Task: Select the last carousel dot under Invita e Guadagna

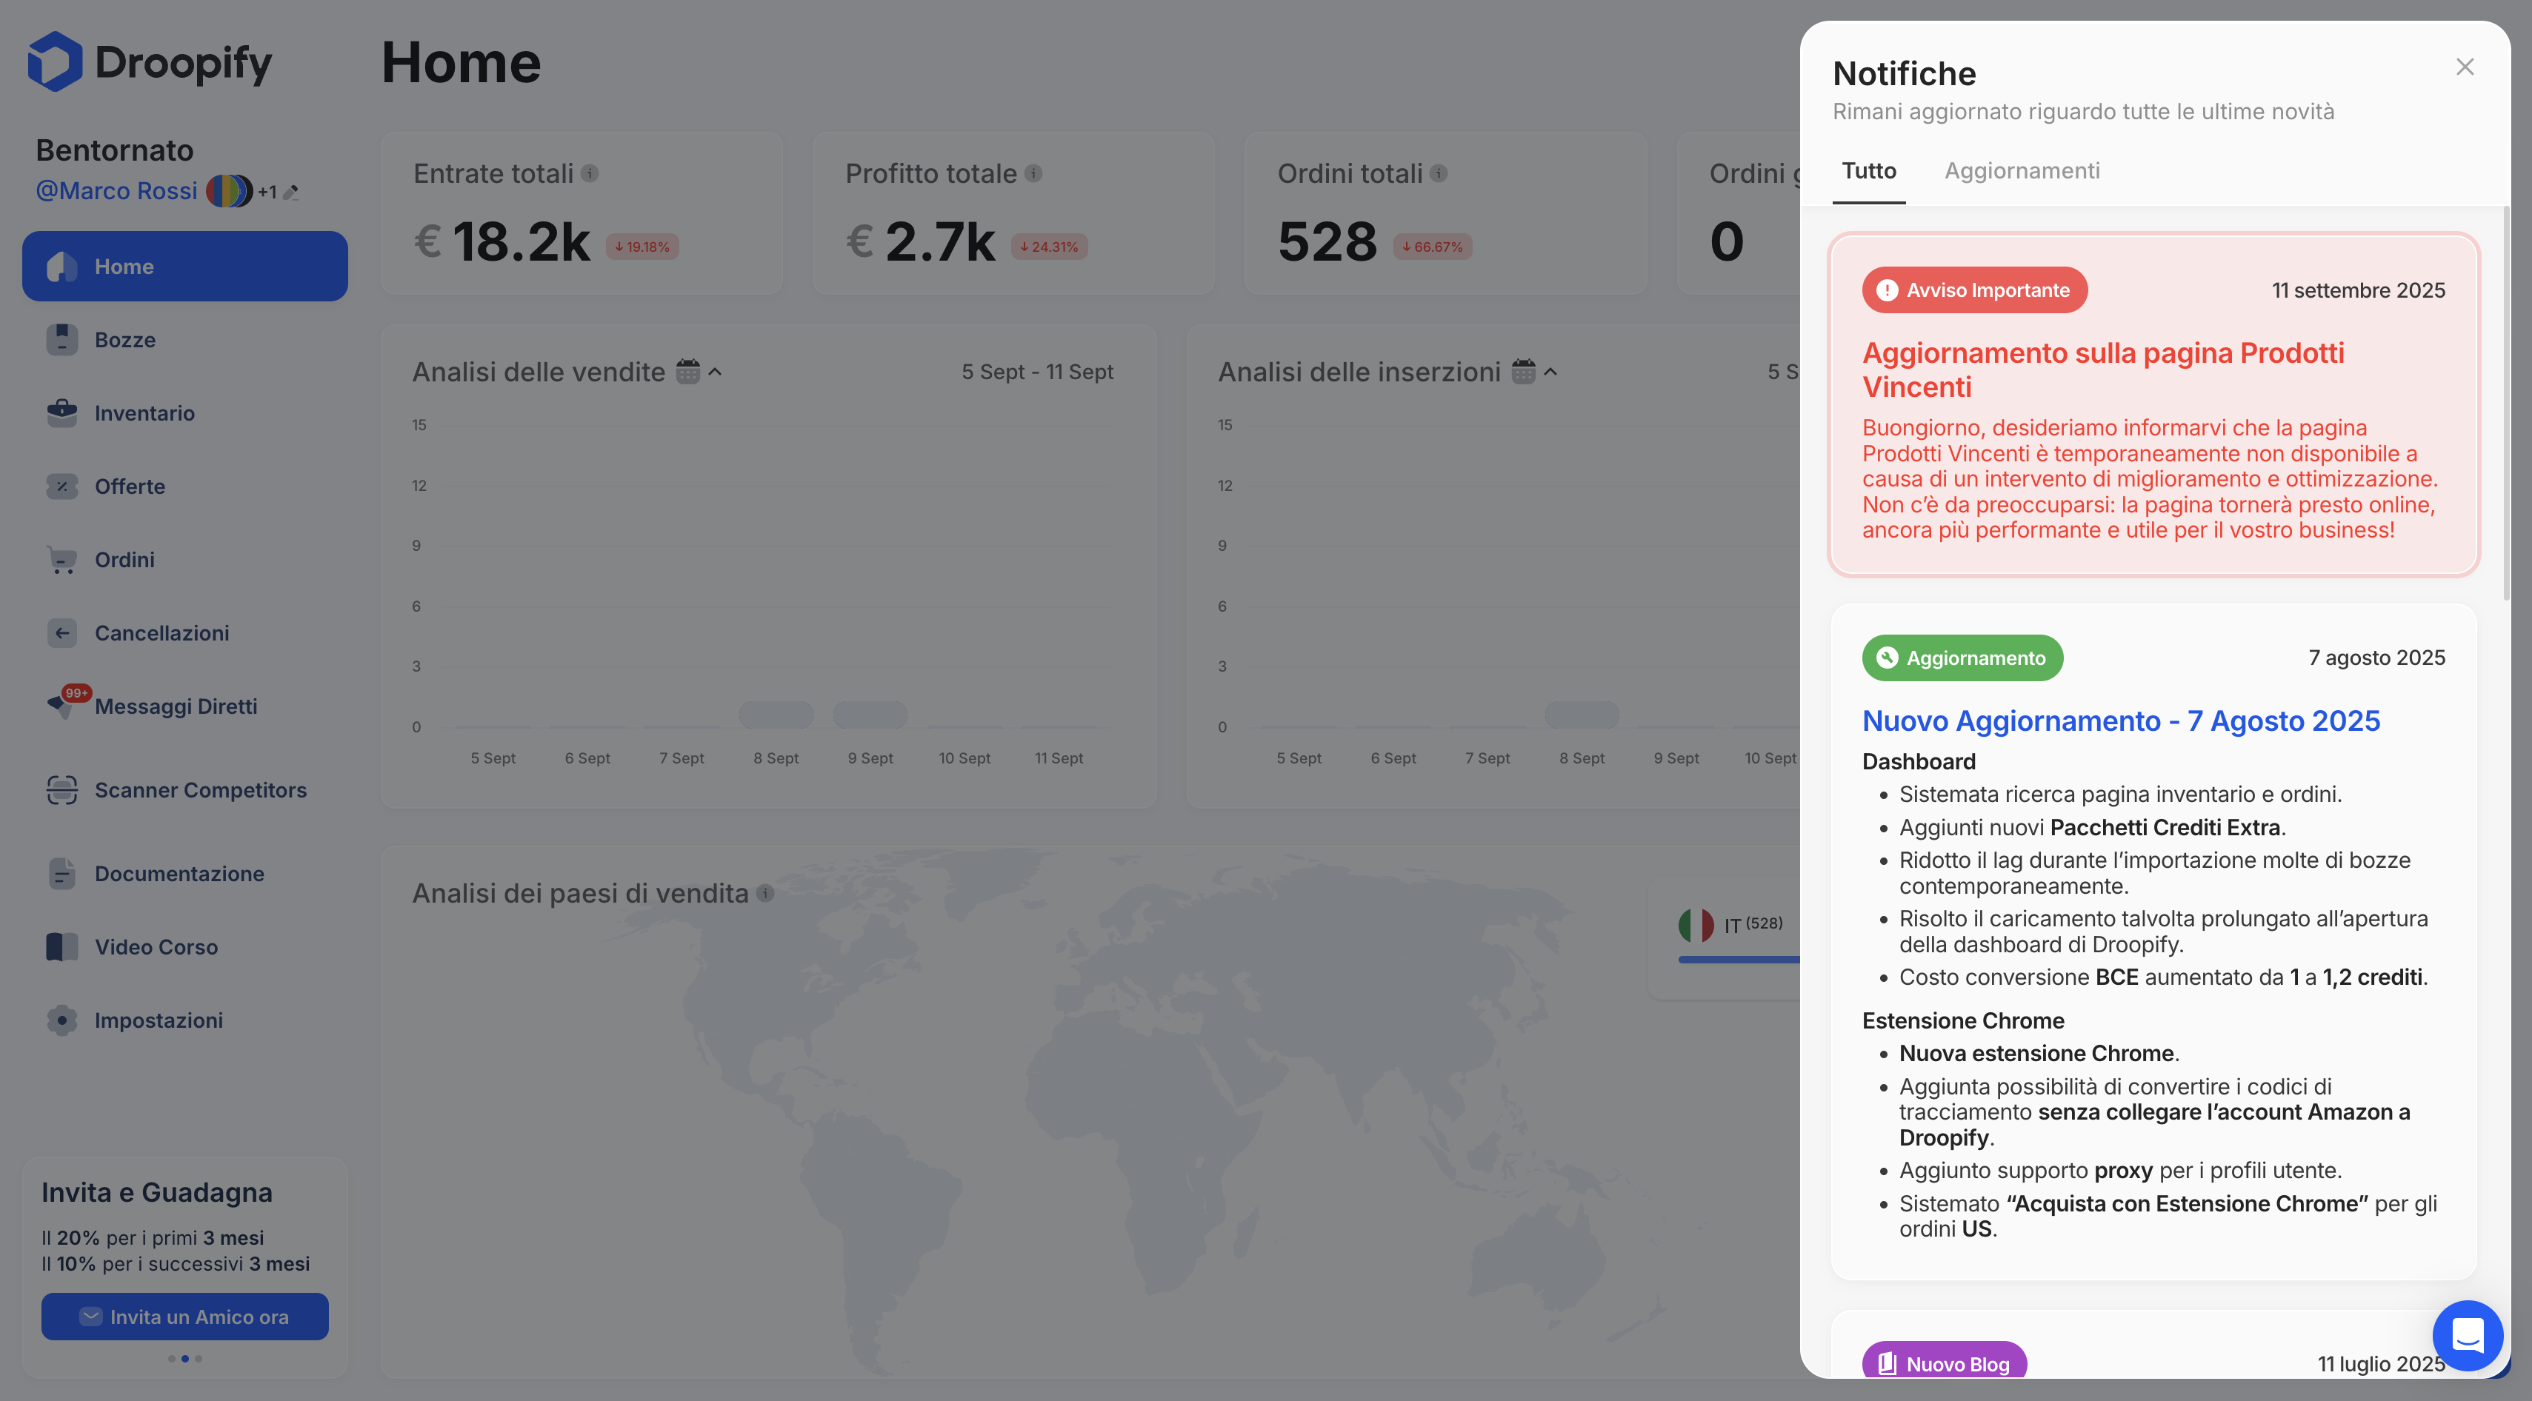Action: tap(199, 1359)
